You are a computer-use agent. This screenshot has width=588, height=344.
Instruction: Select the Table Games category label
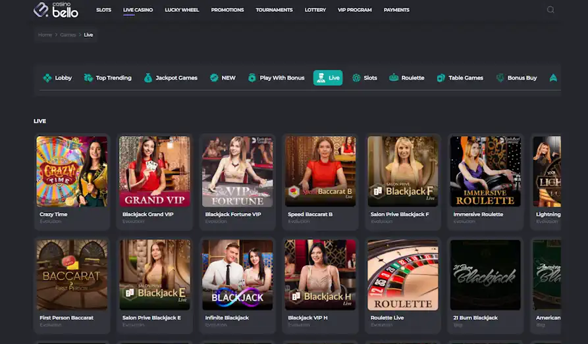point(466,78)
